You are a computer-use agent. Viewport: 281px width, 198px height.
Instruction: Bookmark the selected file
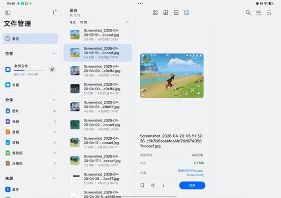click(x=142, y=185)
